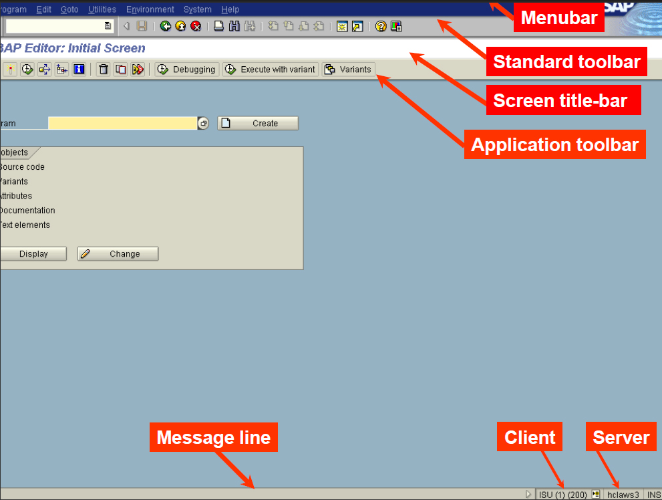Select the Attributes subobject option
Image resolution: width=662 pixels, height=500 pixels.
[16, 196]
